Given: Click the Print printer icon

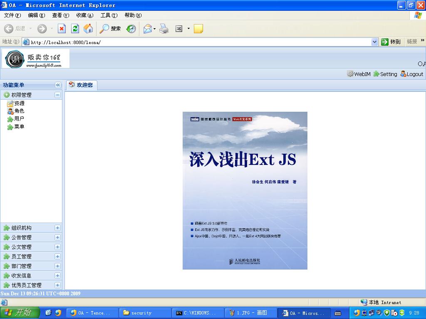Looking at the screenshot, I should [164, 29].
